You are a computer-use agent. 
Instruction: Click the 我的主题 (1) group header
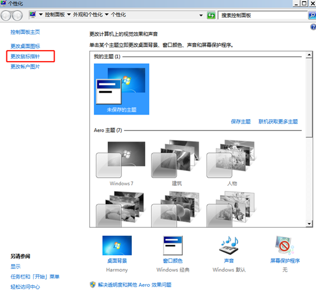point(107,56)
